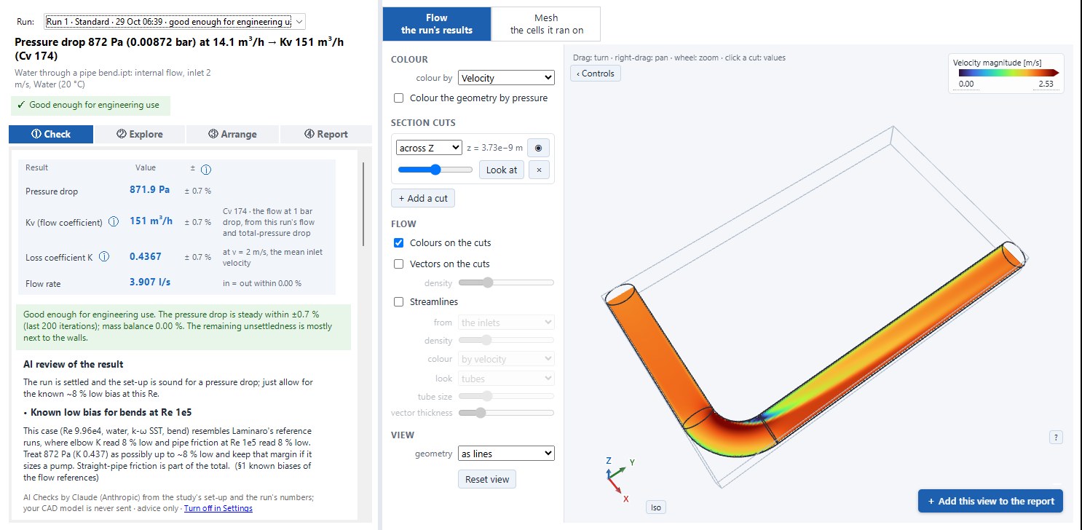This screenshot has width=1082, height=530.
Task: Uncheck Colours on the cuts
Action: pyautogui.click(x=398, y=242)
